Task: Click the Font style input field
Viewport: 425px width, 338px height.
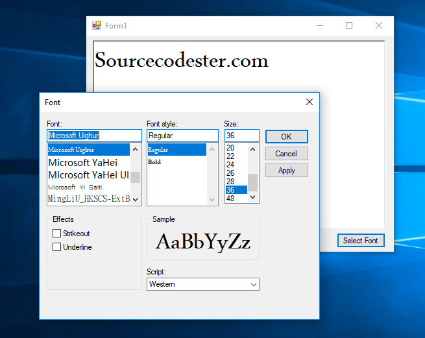Action: click(182, 136)
